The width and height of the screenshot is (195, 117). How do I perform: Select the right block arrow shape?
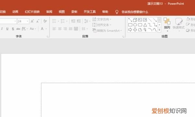coord(130,30)
